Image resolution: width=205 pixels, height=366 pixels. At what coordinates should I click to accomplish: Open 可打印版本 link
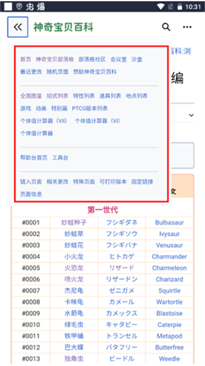coord(113,182)
